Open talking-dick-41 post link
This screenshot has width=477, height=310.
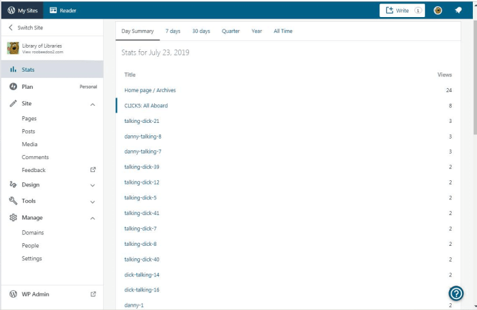click(x=142, y=213)
